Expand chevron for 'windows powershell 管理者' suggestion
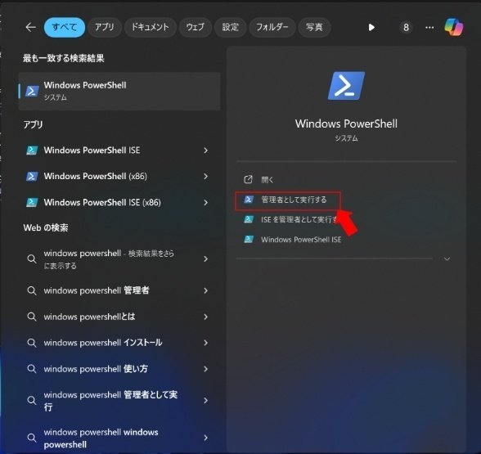Image resolution: width=481 pixels, height=454 pixels. click(x=206, y=290)
